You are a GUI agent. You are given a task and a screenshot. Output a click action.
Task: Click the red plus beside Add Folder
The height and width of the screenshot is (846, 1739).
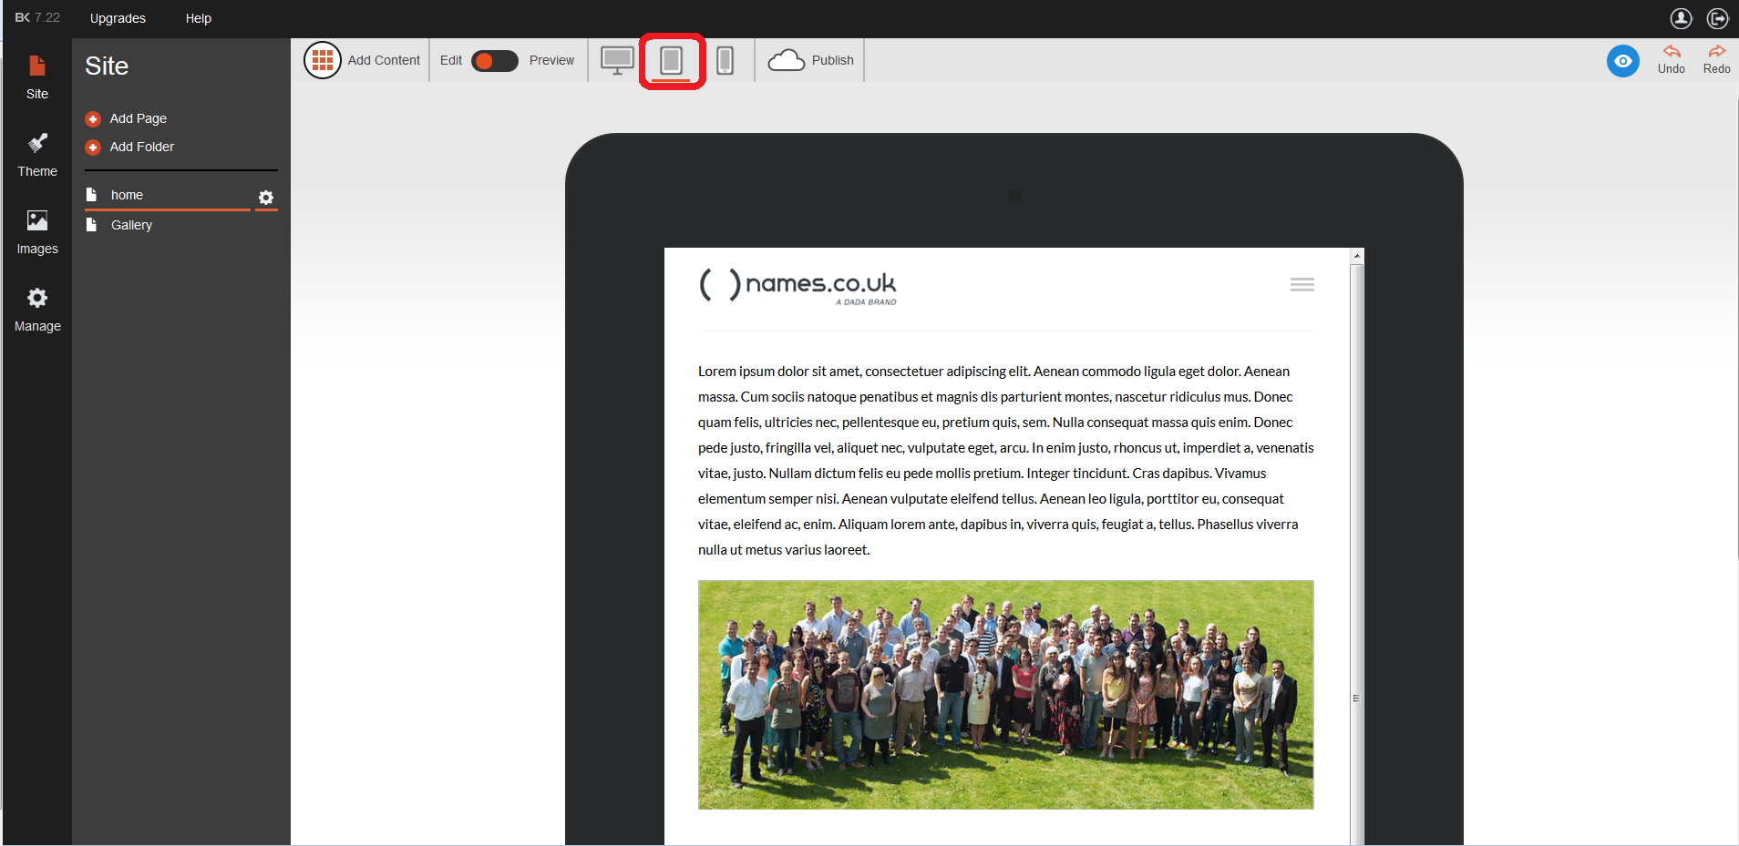[x=93, y=148]
